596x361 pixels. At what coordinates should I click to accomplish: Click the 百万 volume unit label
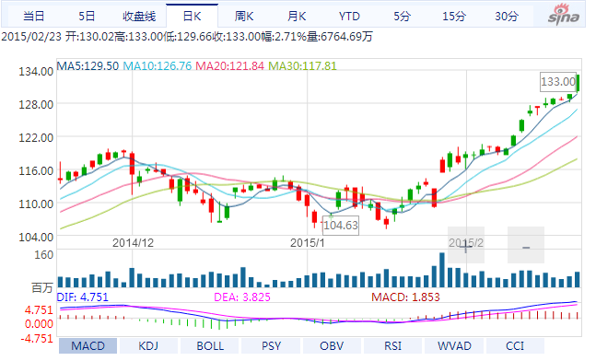42,288
